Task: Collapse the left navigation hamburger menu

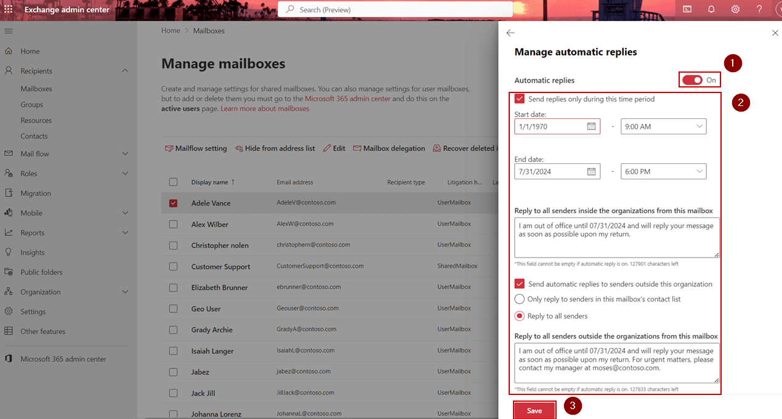Action: coord(9,31)
